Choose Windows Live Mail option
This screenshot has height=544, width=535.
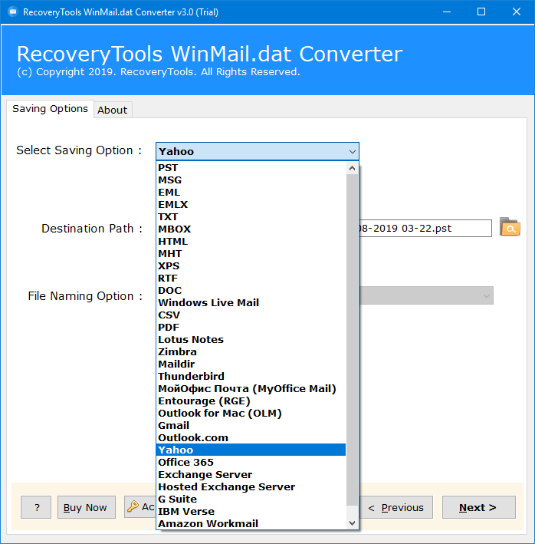[x=251, y=302]
